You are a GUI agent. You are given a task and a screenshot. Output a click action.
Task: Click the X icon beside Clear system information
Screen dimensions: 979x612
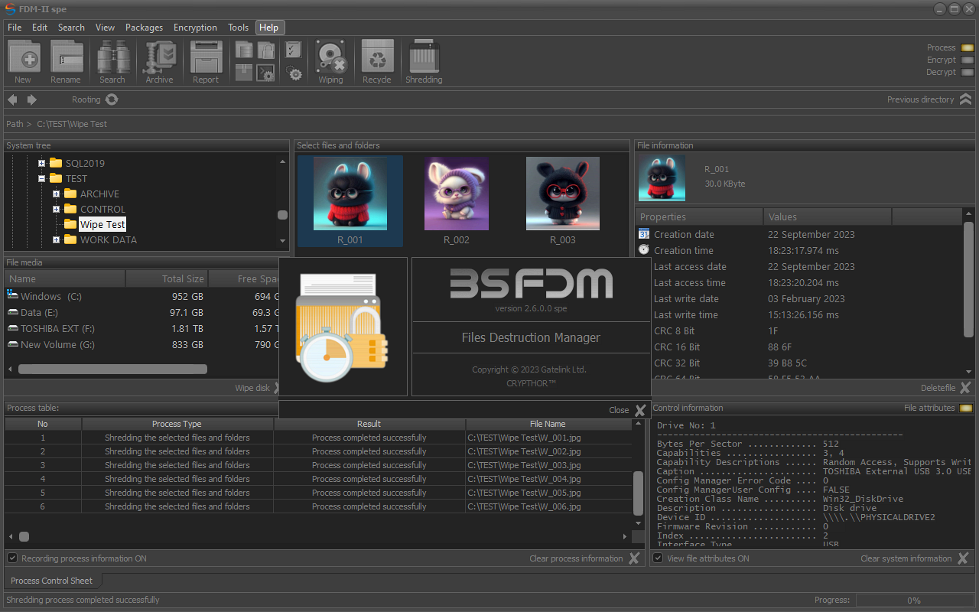962,558
